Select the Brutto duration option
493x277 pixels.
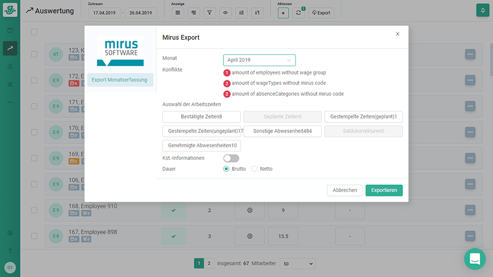click(x=226, y=169)
